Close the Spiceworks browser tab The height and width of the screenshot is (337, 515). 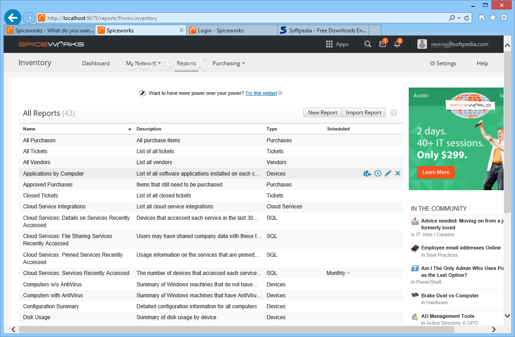181,30
